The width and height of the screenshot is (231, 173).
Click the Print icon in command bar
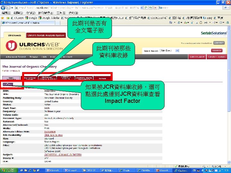pyautogui.click(x=206, y=22)
